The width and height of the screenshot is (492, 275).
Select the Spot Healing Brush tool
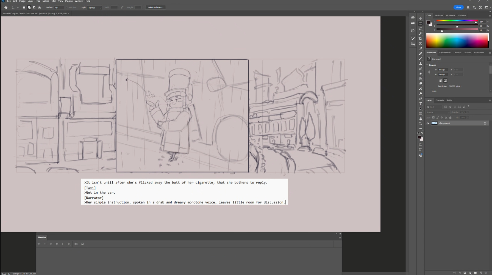420,54
